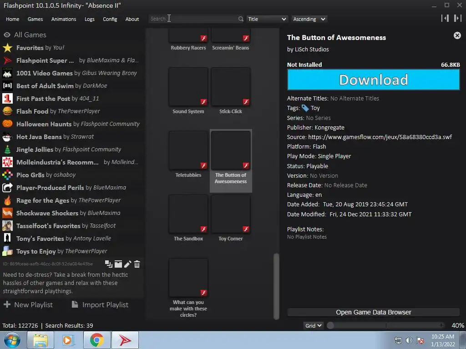The image size is (466, 349).
Task: Click the delete playlist trash icon
Action: pyautogui.click(x=137, y=264)
